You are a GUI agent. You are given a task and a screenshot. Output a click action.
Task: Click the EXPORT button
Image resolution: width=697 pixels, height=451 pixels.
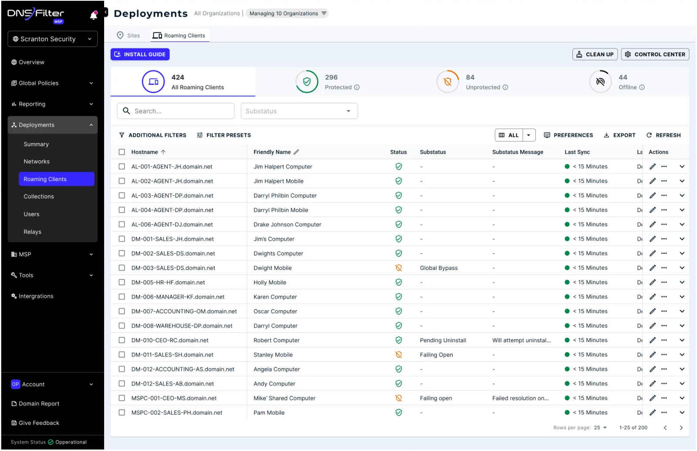tap(619, 135)
